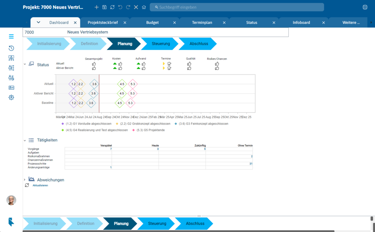Click the settings gear sidebar icon
Screen dimensions: 375x232
coord(11,98)
